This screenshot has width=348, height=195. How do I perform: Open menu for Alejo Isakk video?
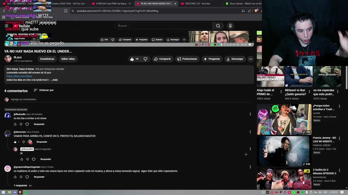click(x=281, y=92)
